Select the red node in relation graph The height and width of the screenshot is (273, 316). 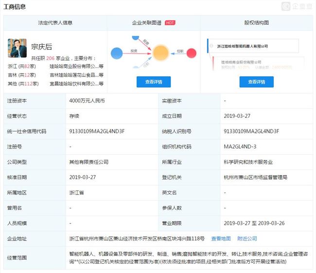click(x=191, y=53)
